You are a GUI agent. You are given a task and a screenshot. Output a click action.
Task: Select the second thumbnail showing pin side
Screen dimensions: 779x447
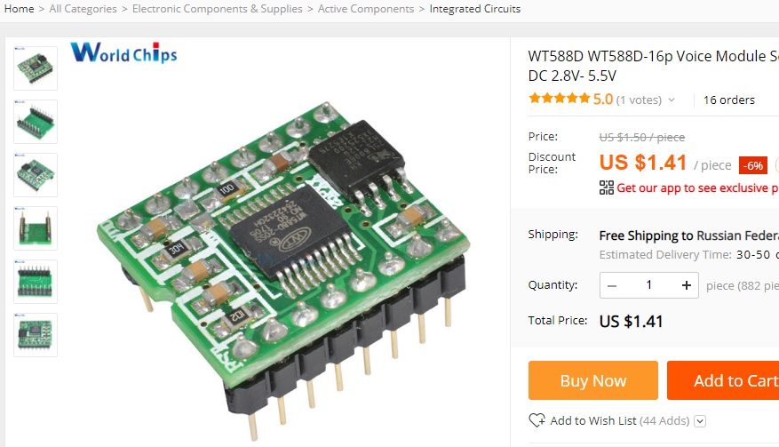[x=36, y=122]
